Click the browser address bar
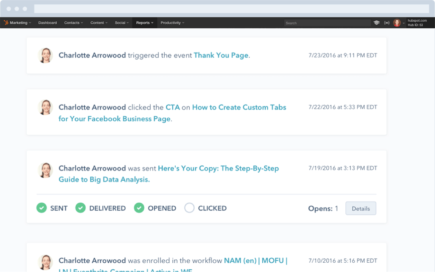This screenshot has height=272, width=435. [x=232, y=9]
